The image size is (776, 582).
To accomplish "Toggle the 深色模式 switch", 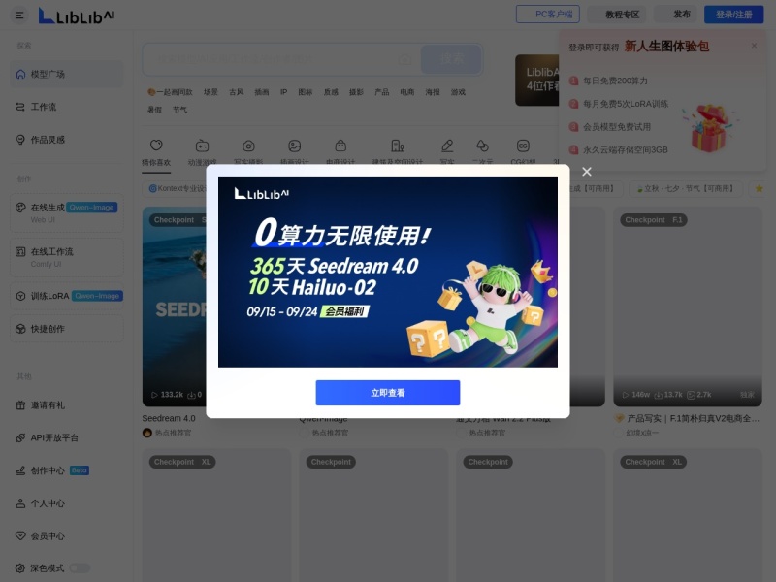I will (80, 568).
